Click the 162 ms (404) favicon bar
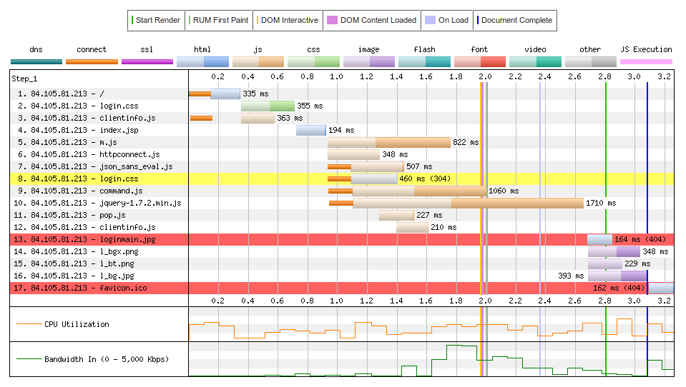Viewport: 686px width, 387px height. click(x=661, y=288)
